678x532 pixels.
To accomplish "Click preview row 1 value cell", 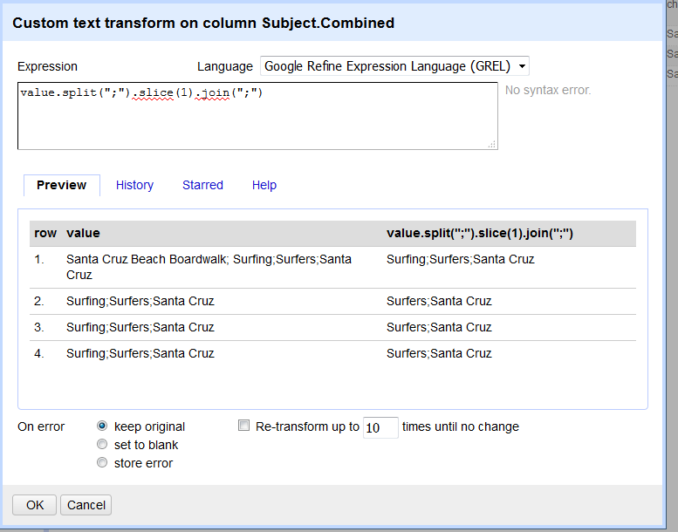I will pos(209,267).
